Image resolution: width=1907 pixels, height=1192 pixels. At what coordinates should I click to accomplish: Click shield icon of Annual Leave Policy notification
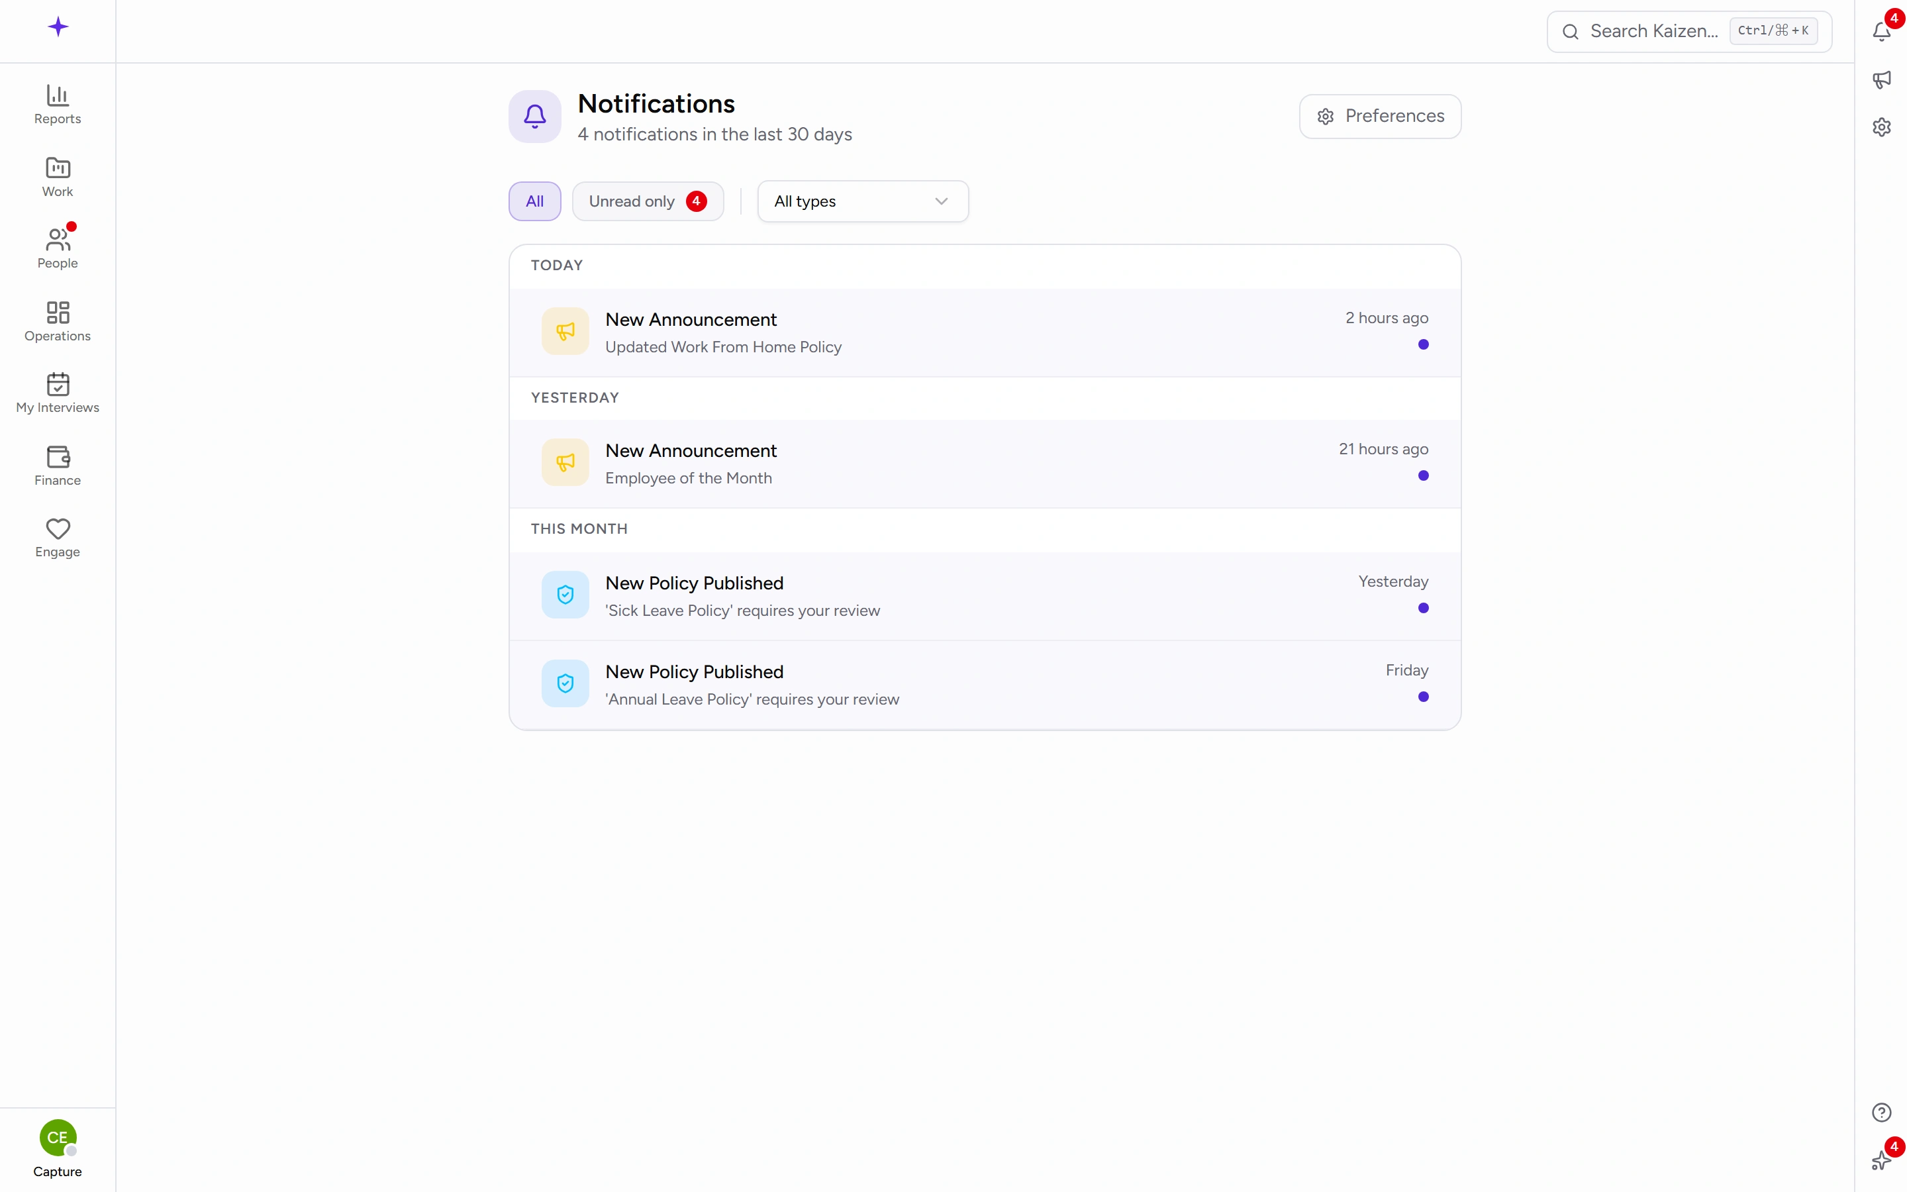click(x=565, y=683)
